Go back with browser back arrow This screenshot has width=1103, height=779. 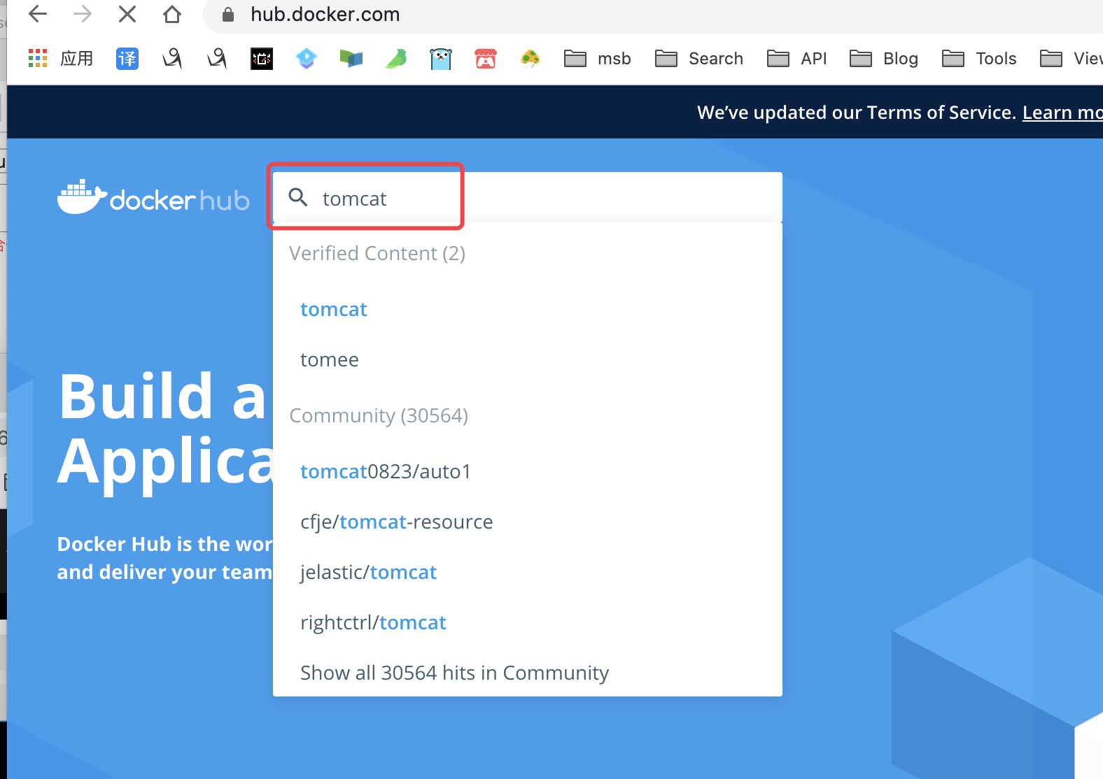38,14
